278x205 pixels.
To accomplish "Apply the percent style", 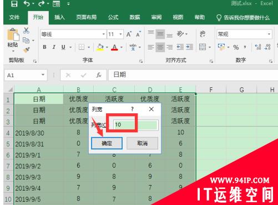I will point(236,47).
